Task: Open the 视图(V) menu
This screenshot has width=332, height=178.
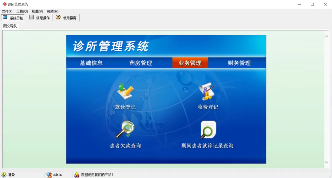Action: click(x=37, y=11)
